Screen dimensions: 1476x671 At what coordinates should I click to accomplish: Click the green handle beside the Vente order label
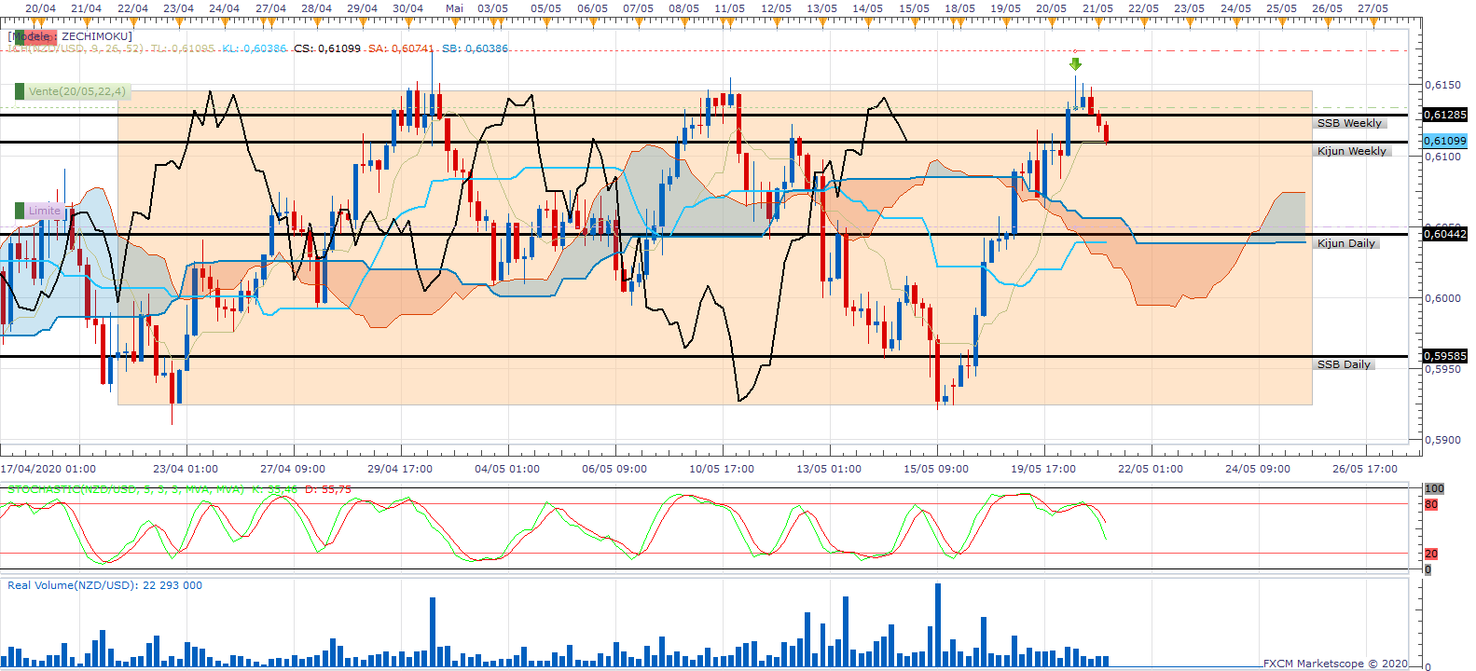pos(20,91)
